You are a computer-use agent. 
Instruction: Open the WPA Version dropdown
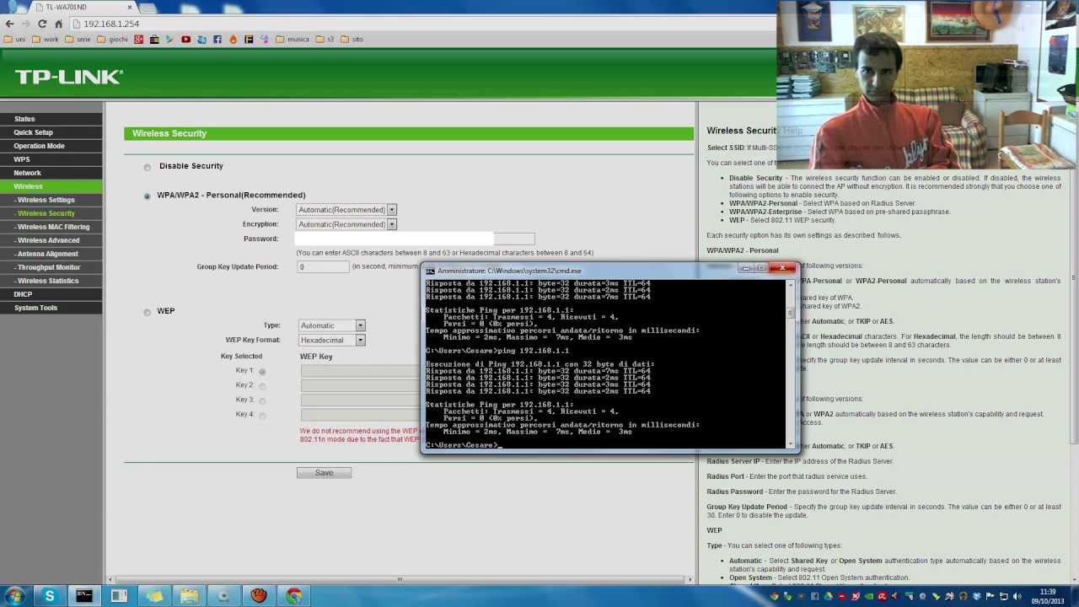346,210
